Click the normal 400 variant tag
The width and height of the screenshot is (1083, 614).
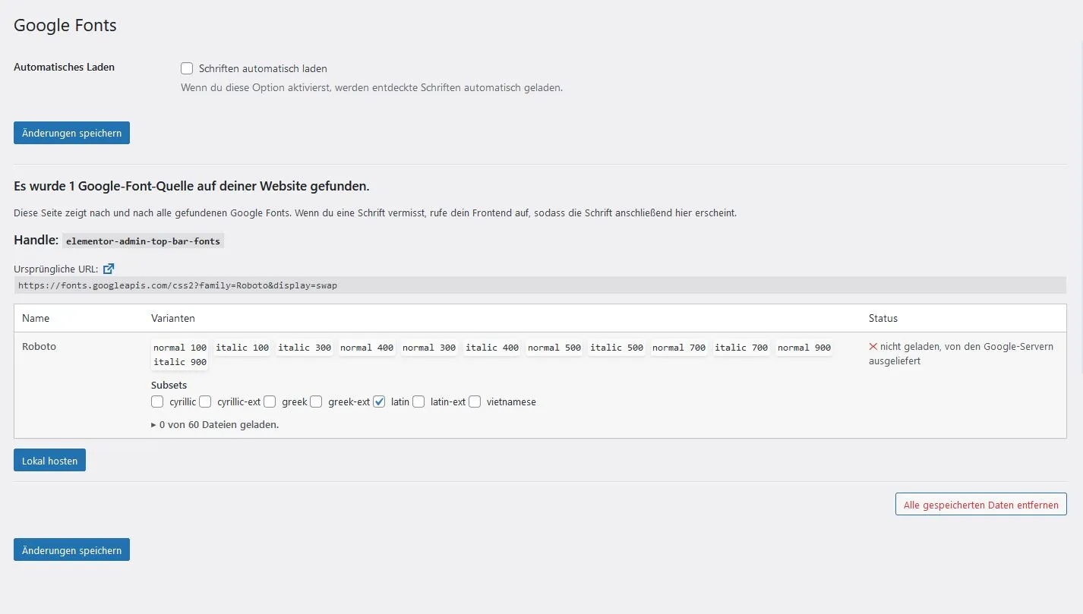[x=367, y=348]
